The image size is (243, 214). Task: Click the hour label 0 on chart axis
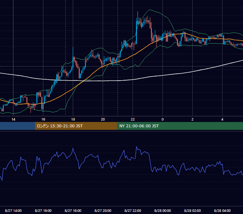[x=163, y=119]
